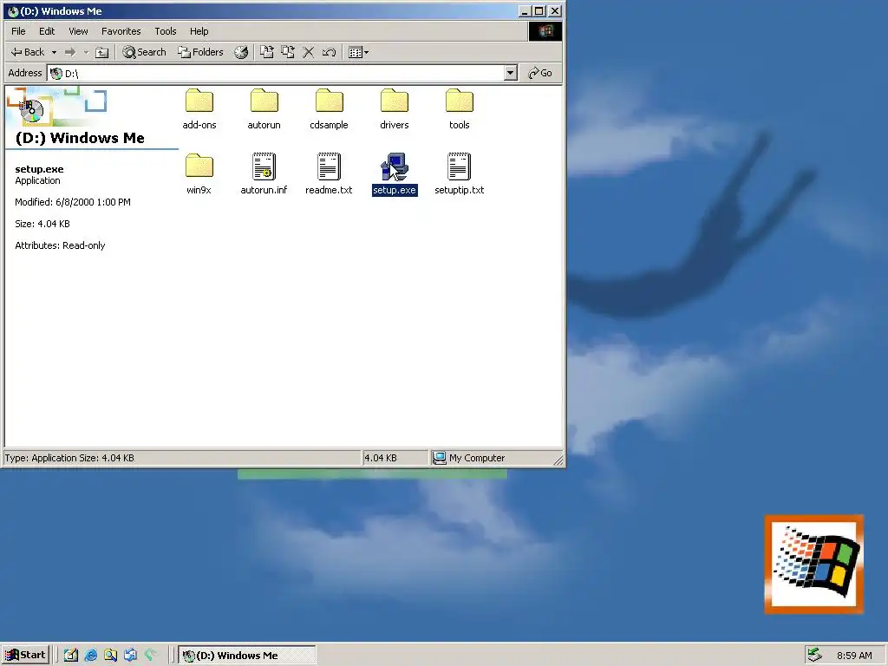Toggle the Folders pane
The width and height of the screenshot is (888, 666).
tap(200, 52)
